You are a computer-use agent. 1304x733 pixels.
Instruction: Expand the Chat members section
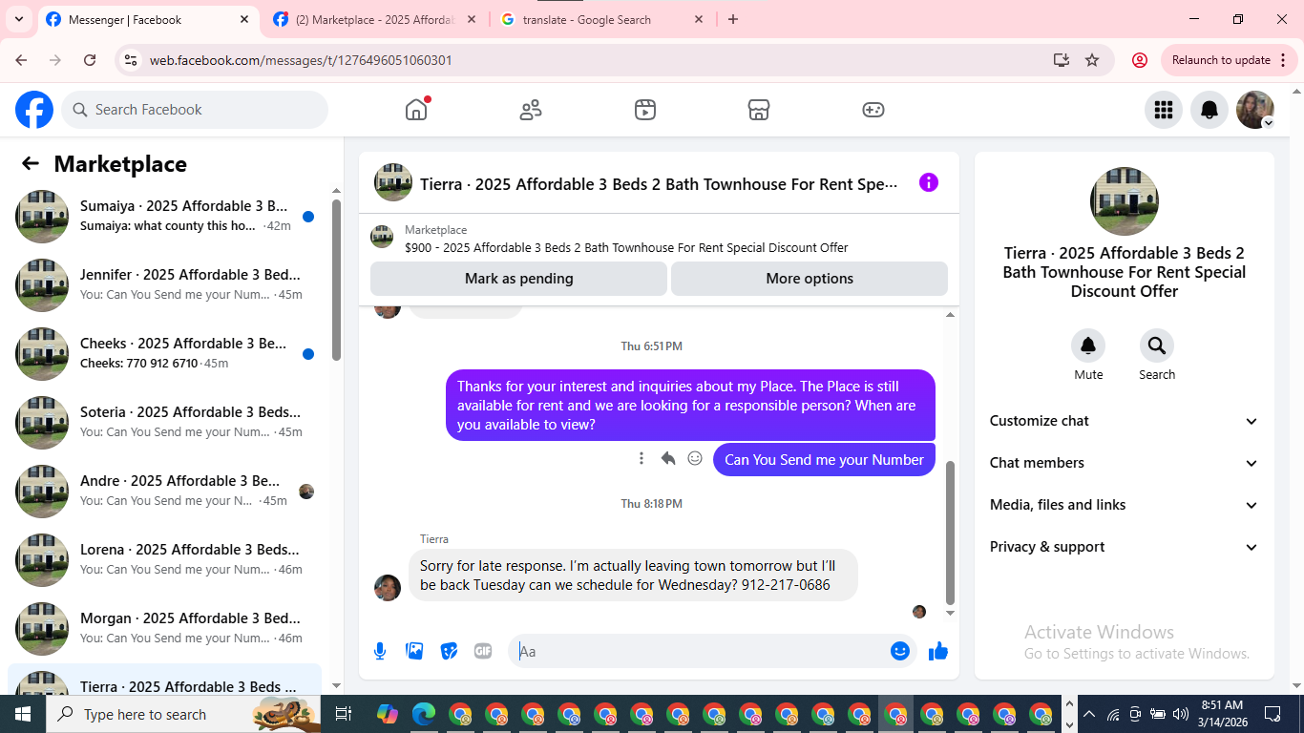(1125, 463)
